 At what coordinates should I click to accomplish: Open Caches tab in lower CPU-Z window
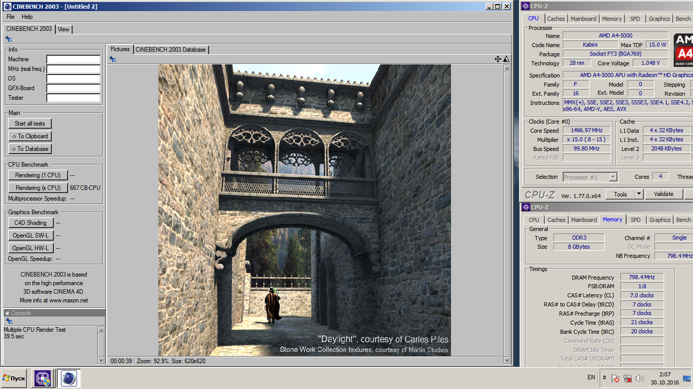point(557,220)
